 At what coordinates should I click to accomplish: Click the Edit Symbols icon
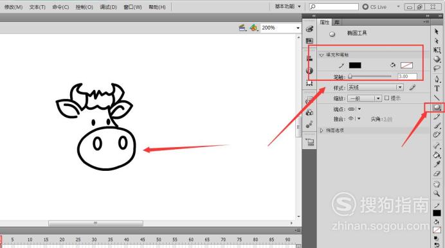(x=253, y=28)
